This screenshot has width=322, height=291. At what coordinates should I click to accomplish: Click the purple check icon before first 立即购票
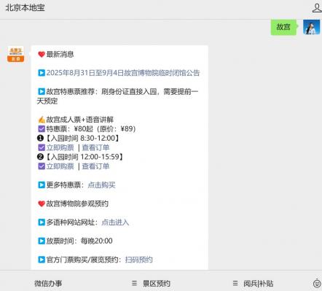pos(42,147)
